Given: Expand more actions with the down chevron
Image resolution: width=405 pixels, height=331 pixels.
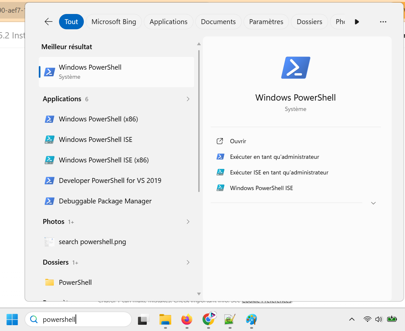Looking at the screenshot, I should (x=374, y=203).
